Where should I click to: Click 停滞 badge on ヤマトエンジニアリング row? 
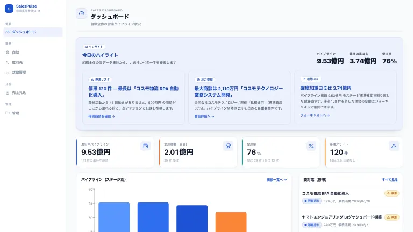(392, 218)
